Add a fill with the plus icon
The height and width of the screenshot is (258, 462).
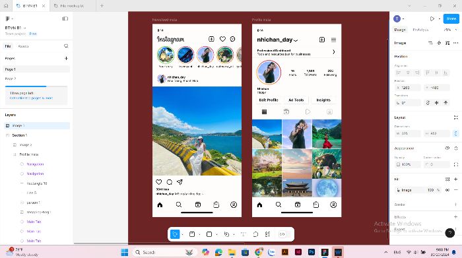pos(456,179)
